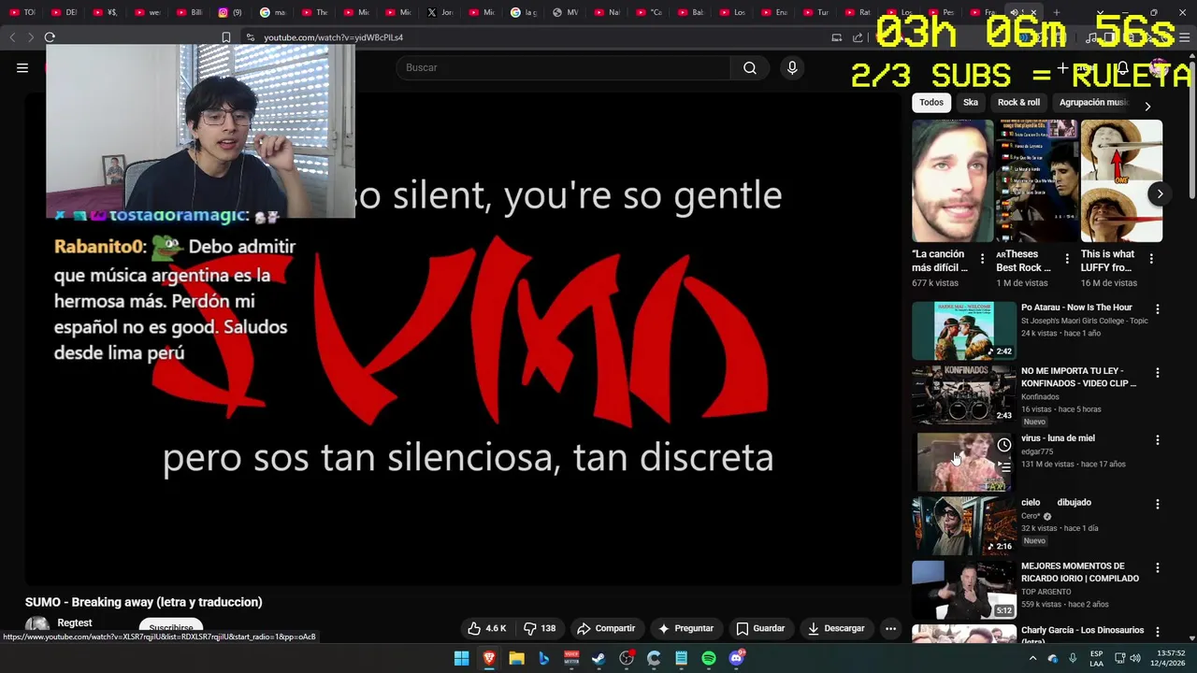Viewport: 1197px width, 673px height.
Task: Open options for Charly García video
Action: 1157,632
